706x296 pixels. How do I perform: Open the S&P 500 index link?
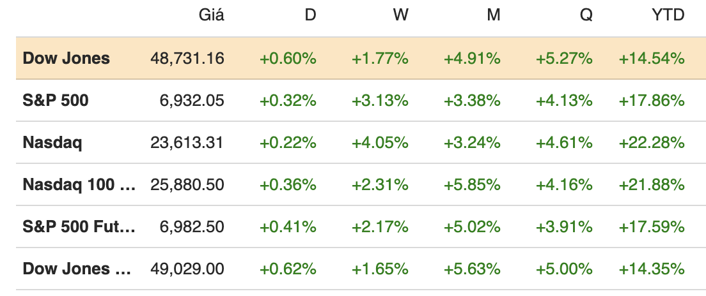(x=56, y=101)
